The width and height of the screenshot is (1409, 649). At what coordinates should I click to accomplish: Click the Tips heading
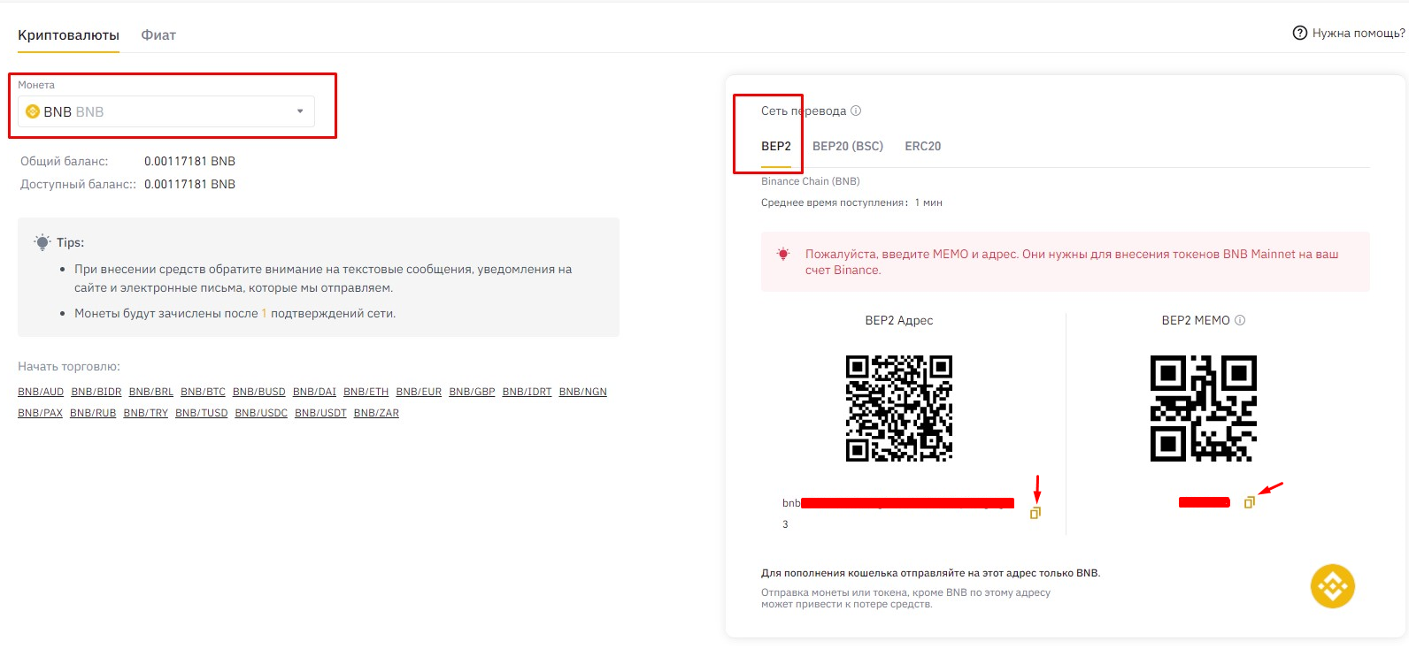[x=70, y=242]
